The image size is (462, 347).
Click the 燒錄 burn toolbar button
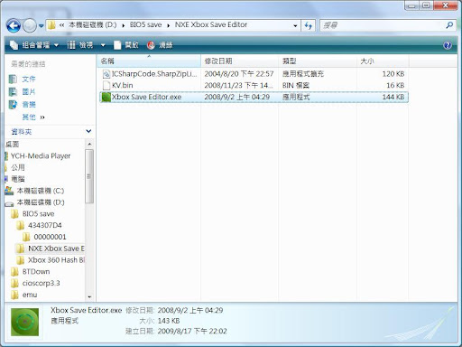160,45
